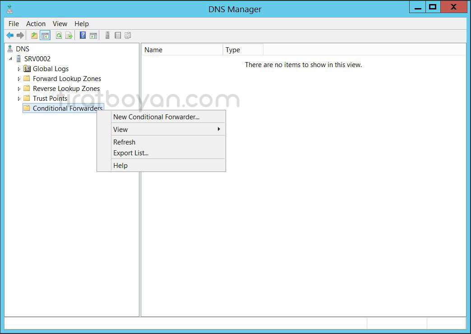Click the Forward arrow toolbar icon
The height and width of the screenshot is (334, 471).
20,36
